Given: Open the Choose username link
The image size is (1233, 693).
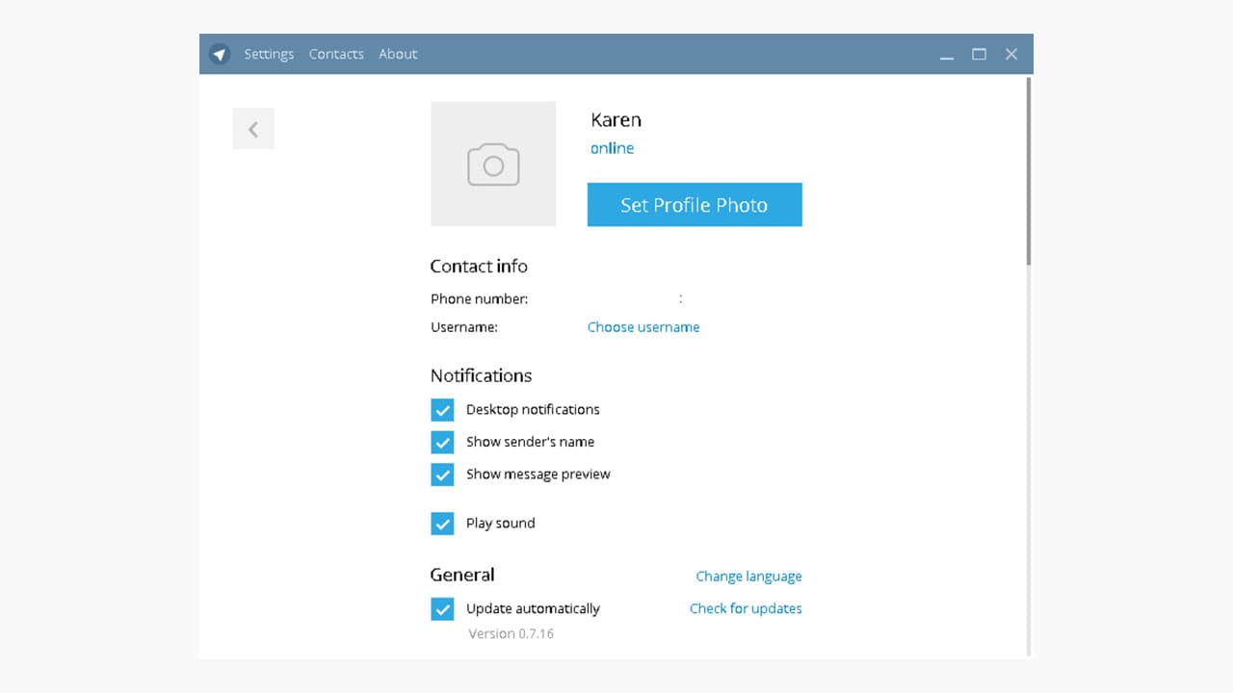Looking at the screenshot, I should click(x=643, y=327).
